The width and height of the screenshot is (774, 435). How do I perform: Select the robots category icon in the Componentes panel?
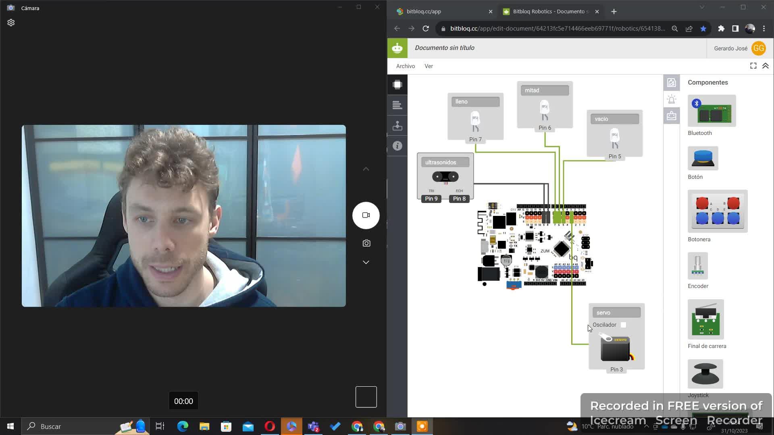(x=671, y=99)
